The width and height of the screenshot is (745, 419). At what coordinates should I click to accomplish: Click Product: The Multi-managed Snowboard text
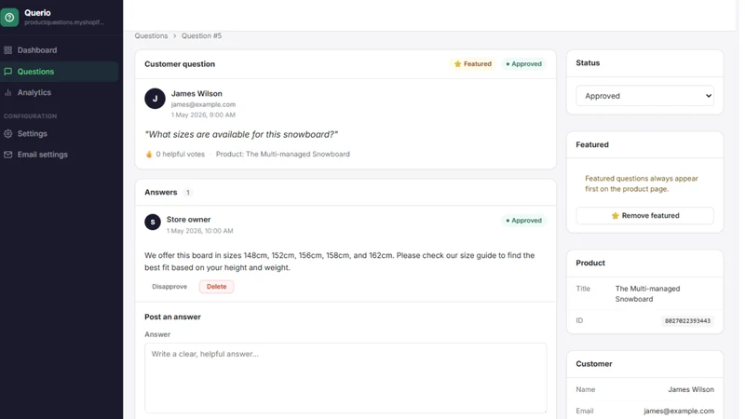283,154
